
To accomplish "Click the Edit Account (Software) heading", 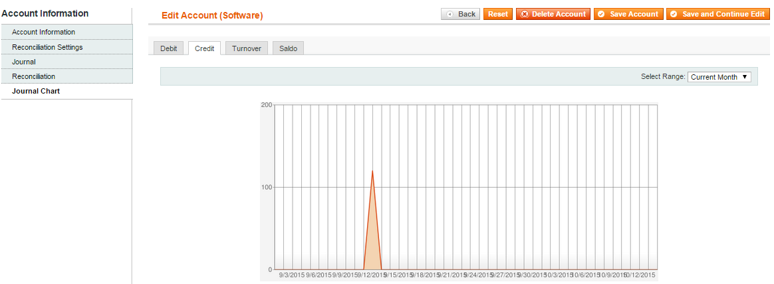I will click(212, 15).
